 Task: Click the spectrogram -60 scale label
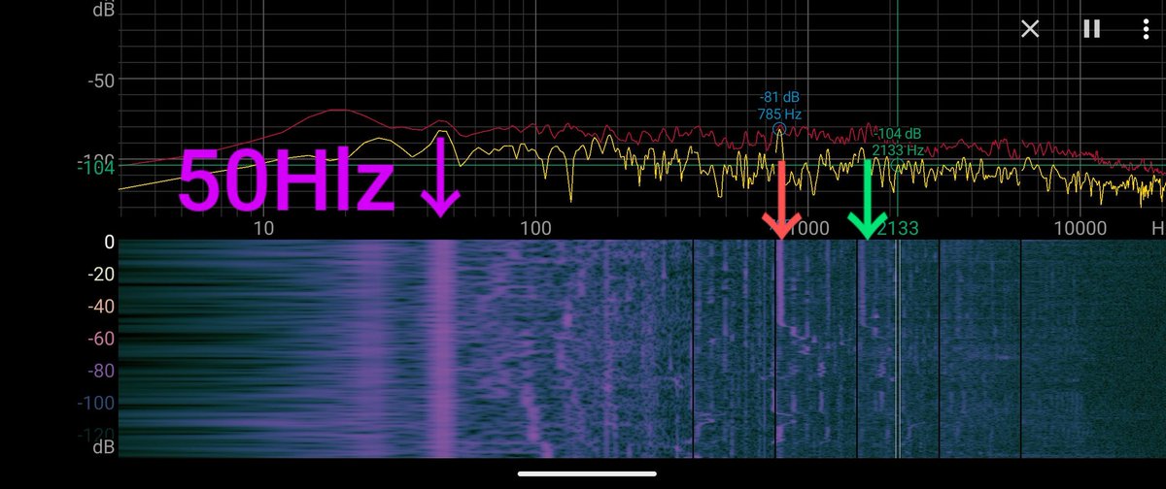click(100, 339)
